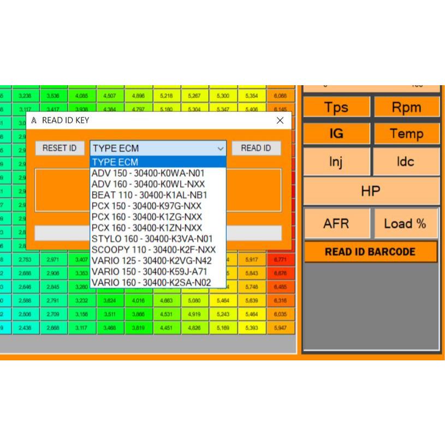Click map cell with value 3,238
Image resolution: width=445 pixels, height=445 pixels.
25,96
